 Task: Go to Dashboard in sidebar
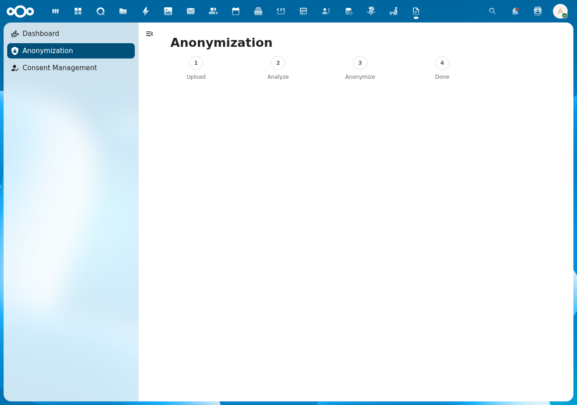pos(71,34)
